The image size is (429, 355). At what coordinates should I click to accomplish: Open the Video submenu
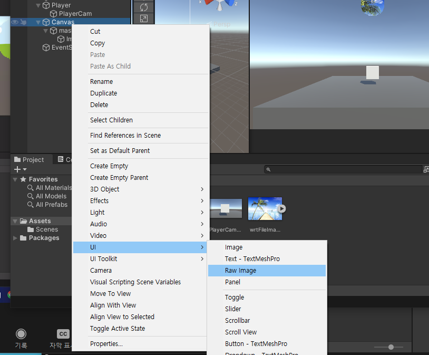pyautogui.click(x=140, y=236)
